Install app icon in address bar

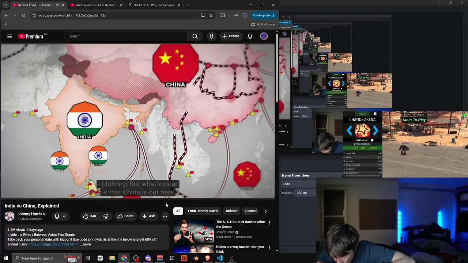tap(203, 15)
